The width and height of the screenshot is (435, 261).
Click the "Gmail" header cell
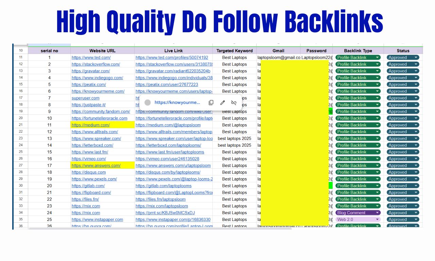pyautogui.click(x=278, y=51)
